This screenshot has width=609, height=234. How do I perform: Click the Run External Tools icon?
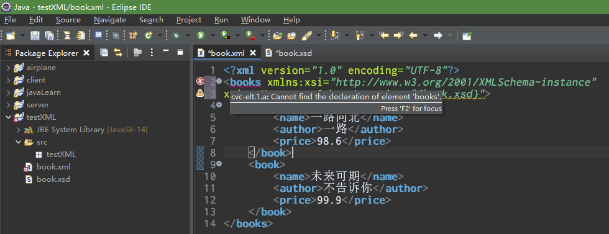click(250, 36)
